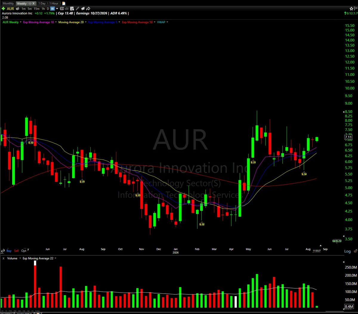Screen dimensions: 358x314
Task: Click the chart reset arrows icon beside Buy
Action: coord(3,251)
